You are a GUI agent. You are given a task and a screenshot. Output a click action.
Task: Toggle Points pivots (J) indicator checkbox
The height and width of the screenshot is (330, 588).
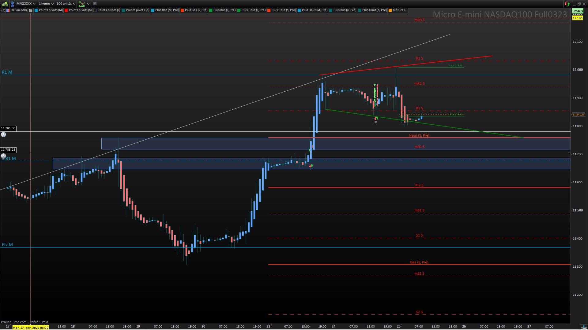pyautogui.click(x=95, y=10)
